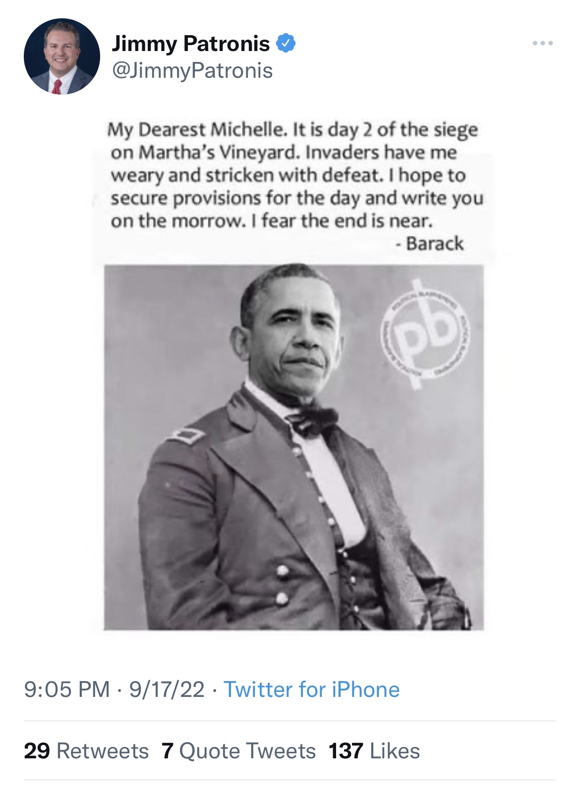This screenshot has width=580, height=793.
Task: Click the blue verified badge
Action: pyautogui.click(x=286, y=44)
